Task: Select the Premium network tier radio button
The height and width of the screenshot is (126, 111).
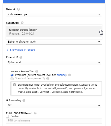Action: [x=12, y=75]
